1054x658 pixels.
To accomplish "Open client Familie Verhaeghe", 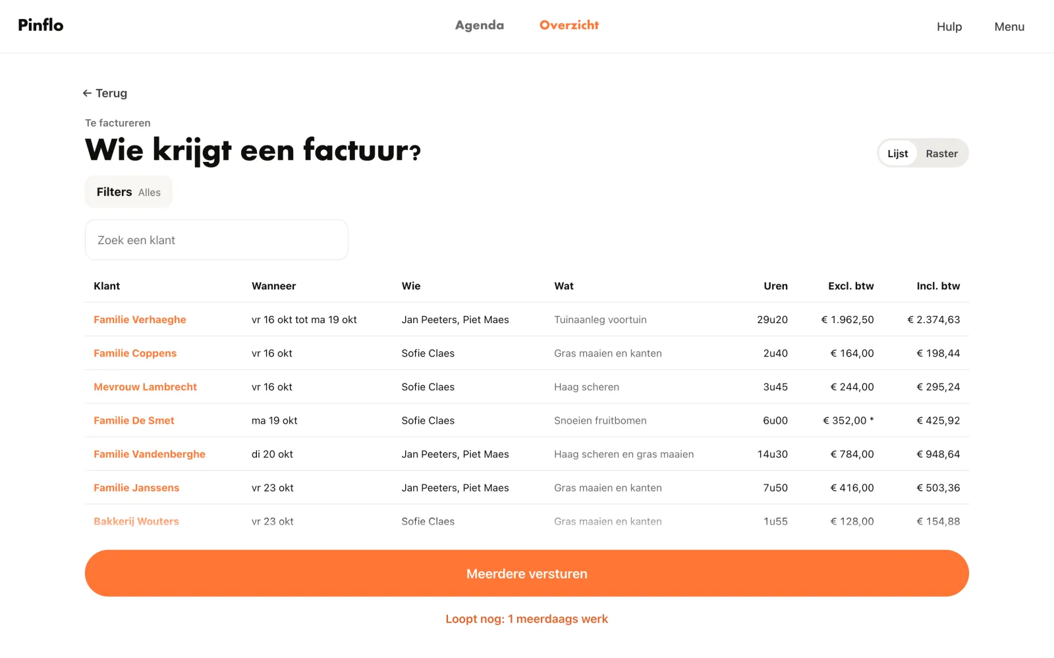I will tap(140, 320).
